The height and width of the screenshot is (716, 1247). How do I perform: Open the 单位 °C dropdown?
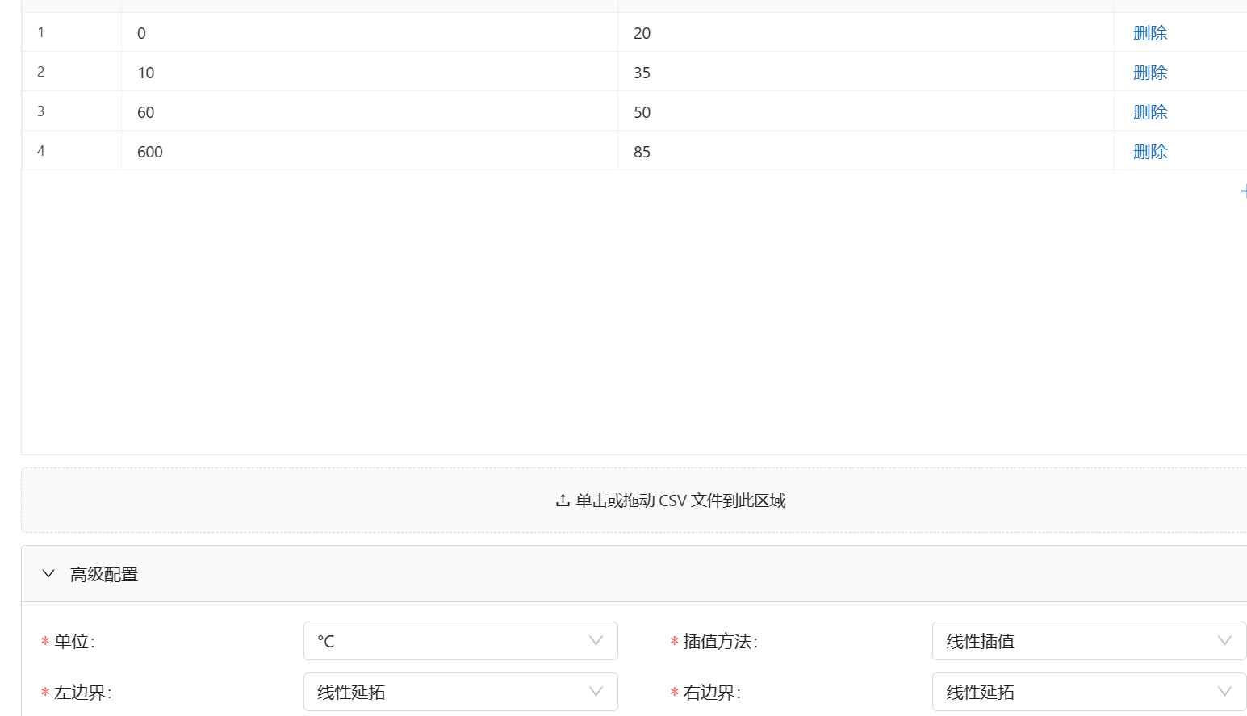[x=461, y=641]
